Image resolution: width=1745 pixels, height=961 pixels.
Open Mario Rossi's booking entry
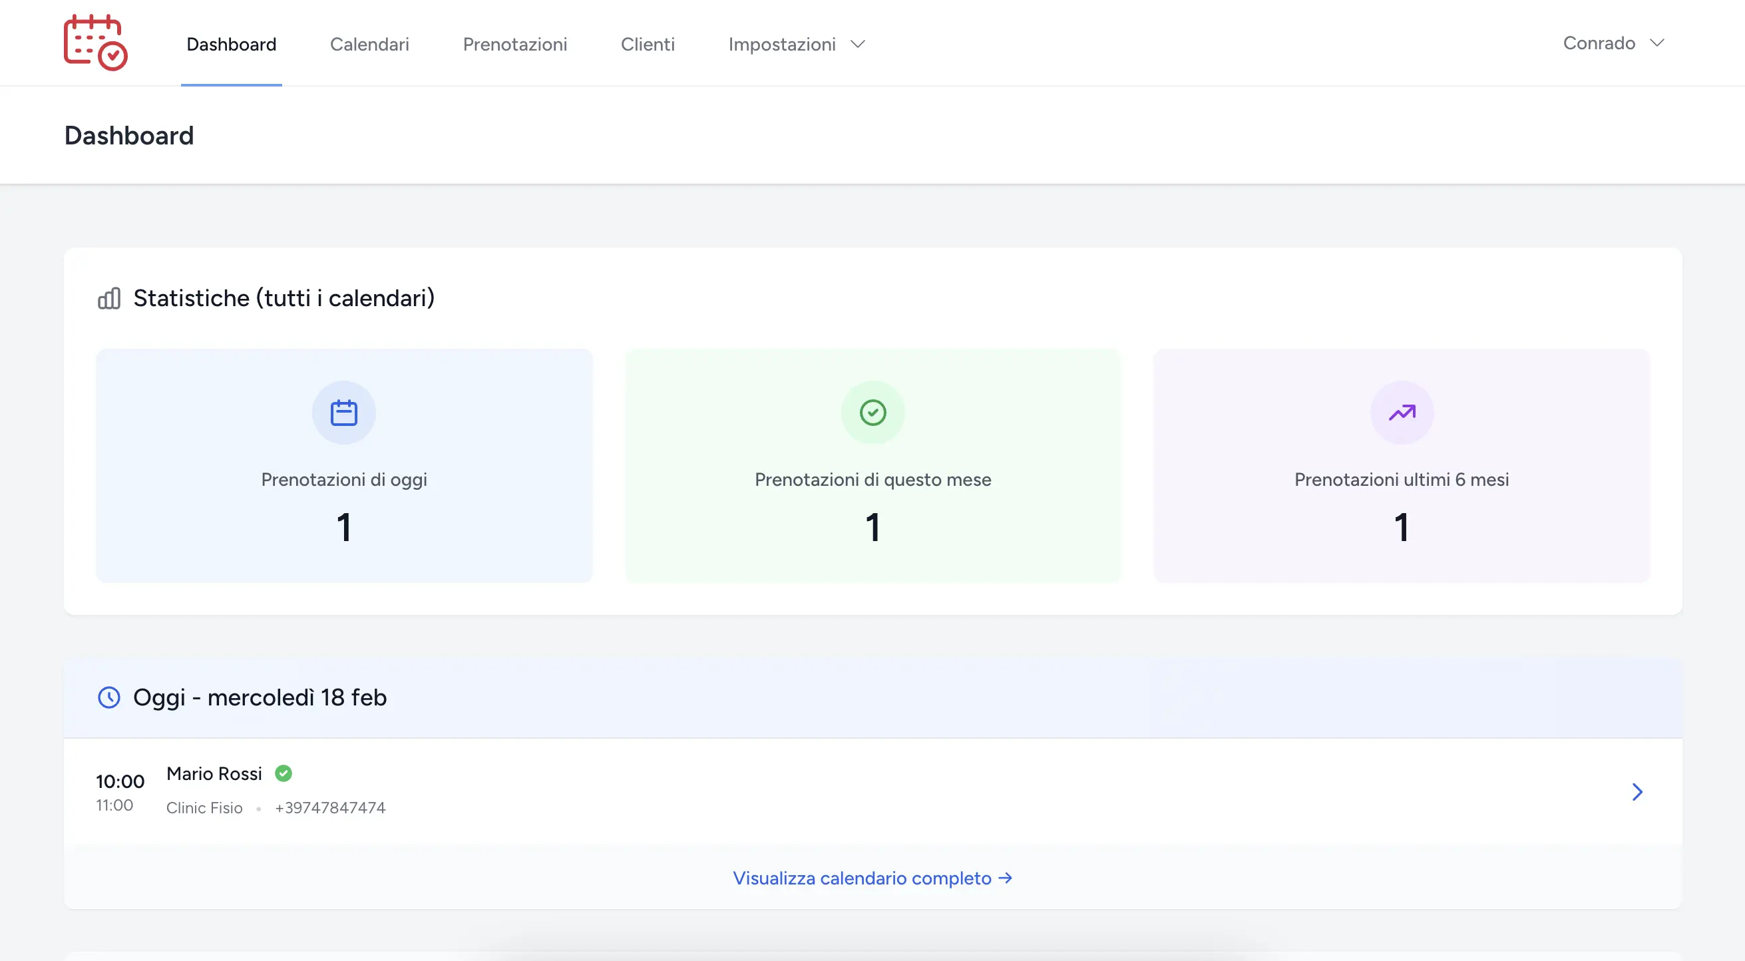tap(872, 791)
